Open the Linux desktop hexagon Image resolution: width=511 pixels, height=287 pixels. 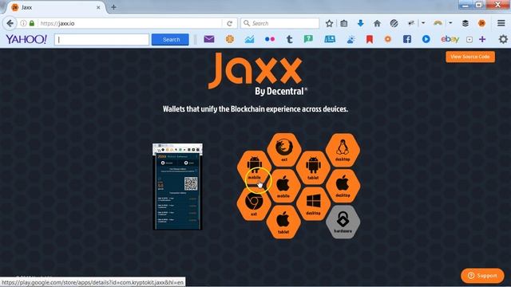click(x=343, y=150)
